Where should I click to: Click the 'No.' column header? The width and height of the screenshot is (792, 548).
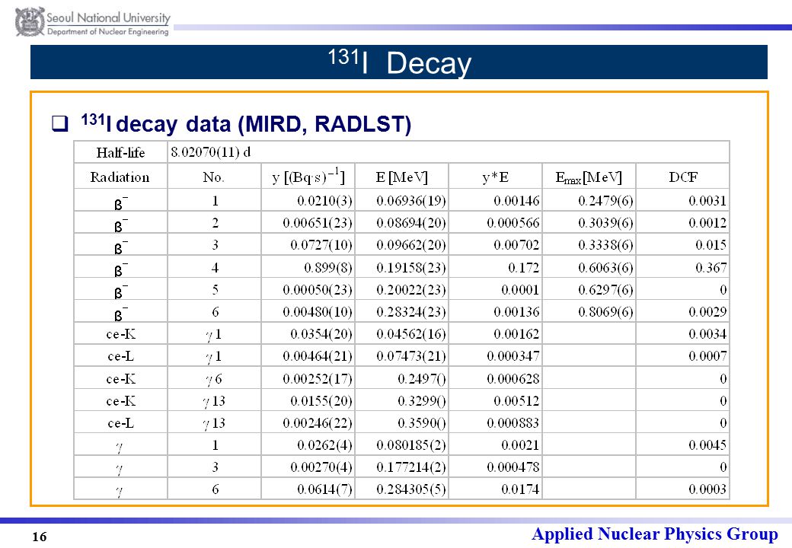[214, 177]
